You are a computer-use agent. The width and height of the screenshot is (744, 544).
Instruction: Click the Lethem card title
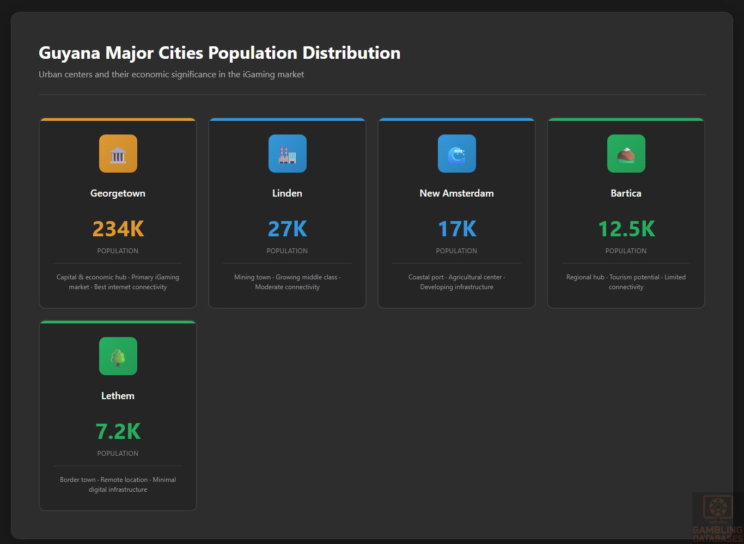(118, 396)
